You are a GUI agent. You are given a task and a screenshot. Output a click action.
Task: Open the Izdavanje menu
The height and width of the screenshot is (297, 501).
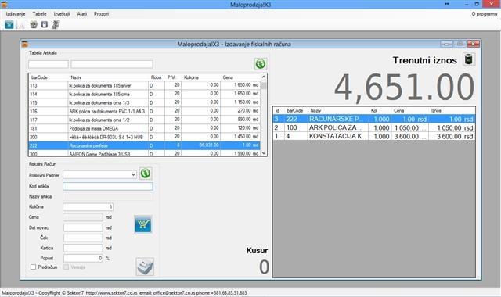pos(16,14)
